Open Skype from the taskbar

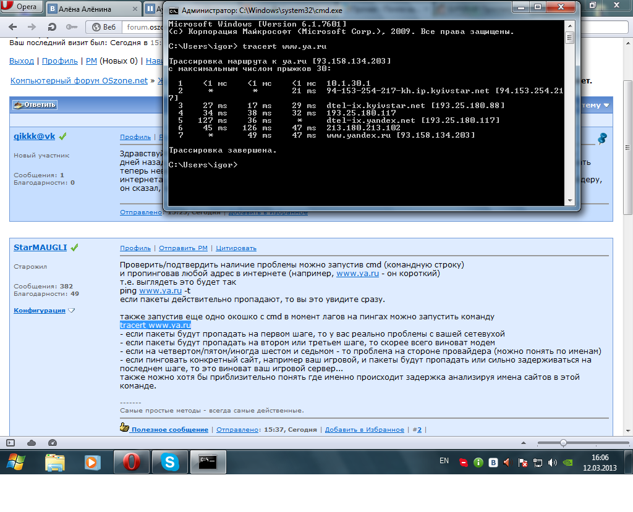pyautogui.click(x=169, y=461)
